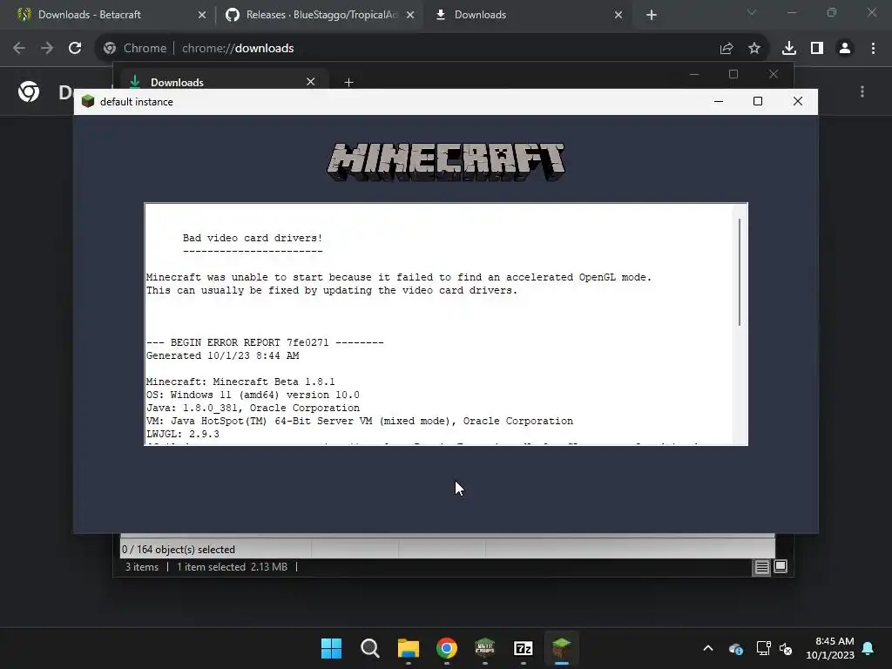Click '0 / 164 object(s) selected' status
The height and width of the screenshot is (669, 892).
pyautogui.click(x=179, y=550)
